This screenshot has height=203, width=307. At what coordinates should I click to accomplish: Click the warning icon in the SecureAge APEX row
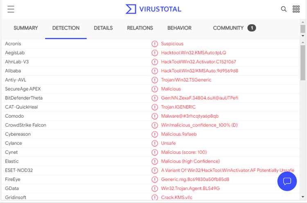coord(155,89)
